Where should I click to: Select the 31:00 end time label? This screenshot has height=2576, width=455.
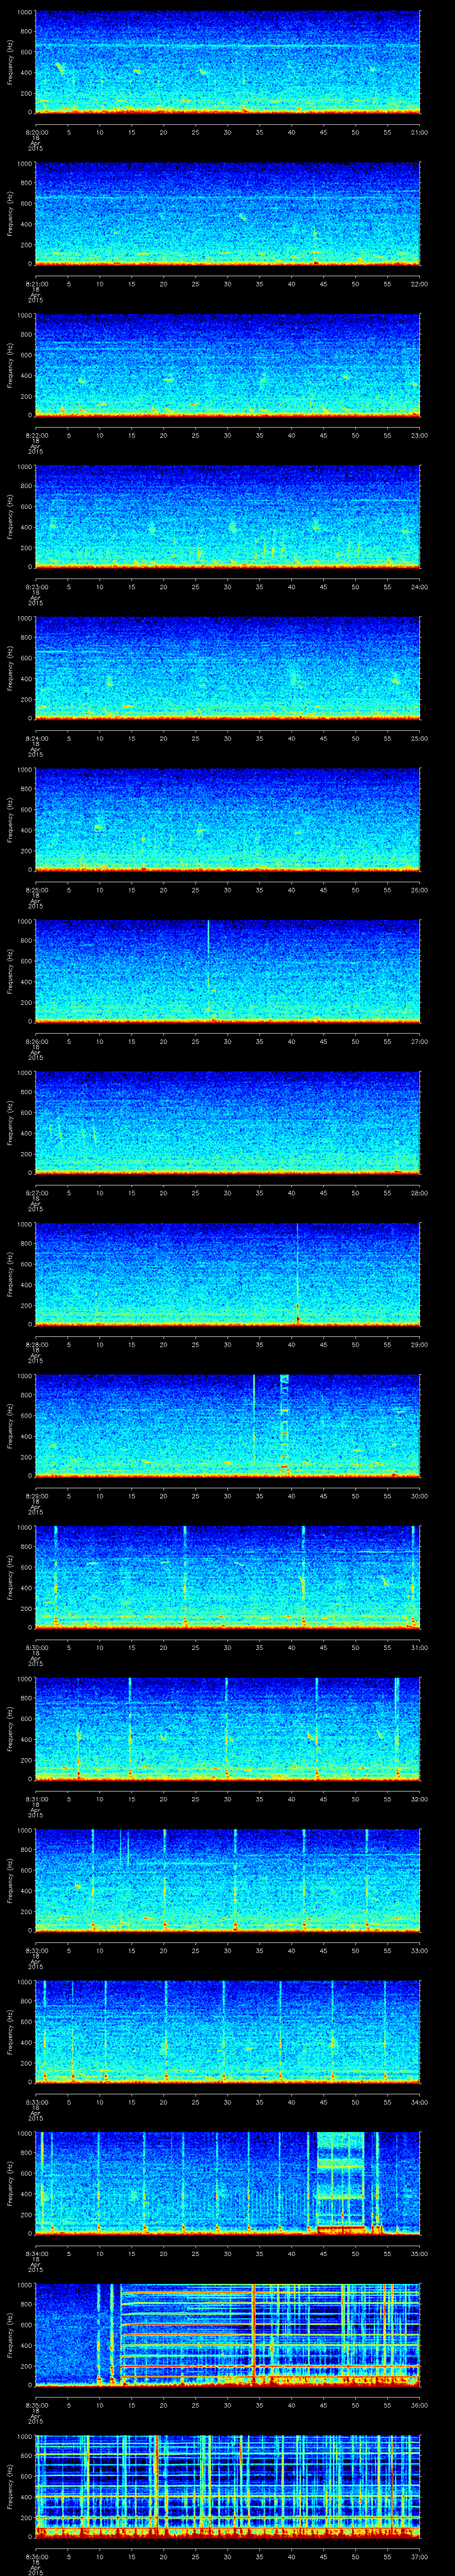(x=420, y=1647)
